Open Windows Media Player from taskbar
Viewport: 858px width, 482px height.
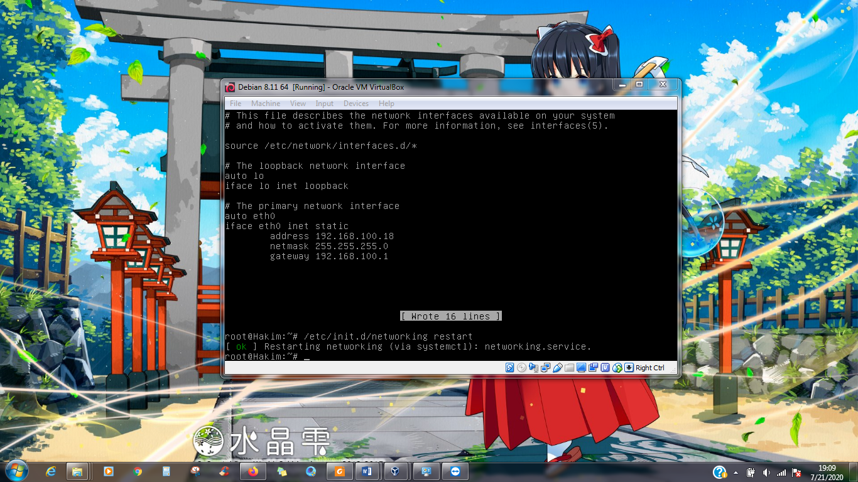pyautogui.click(x=108, y=471)
